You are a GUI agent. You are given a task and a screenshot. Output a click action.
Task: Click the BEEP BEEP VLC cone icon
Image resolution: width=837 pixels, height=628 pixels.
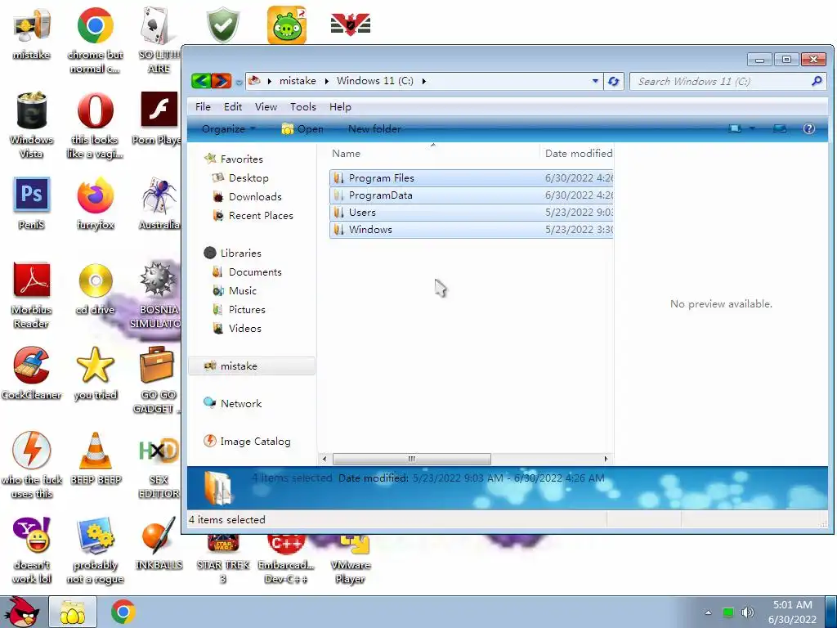pyautogui.click(x=95, y=459)
